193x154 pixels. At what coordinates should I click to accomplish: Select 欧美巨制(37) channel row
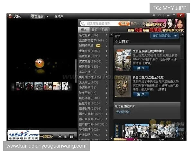pyautogui.click(x=93, y=93)
